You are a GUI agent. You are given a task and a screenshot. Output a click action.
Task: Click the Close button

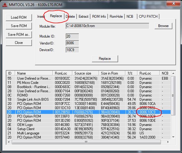[x=19, y=43]
